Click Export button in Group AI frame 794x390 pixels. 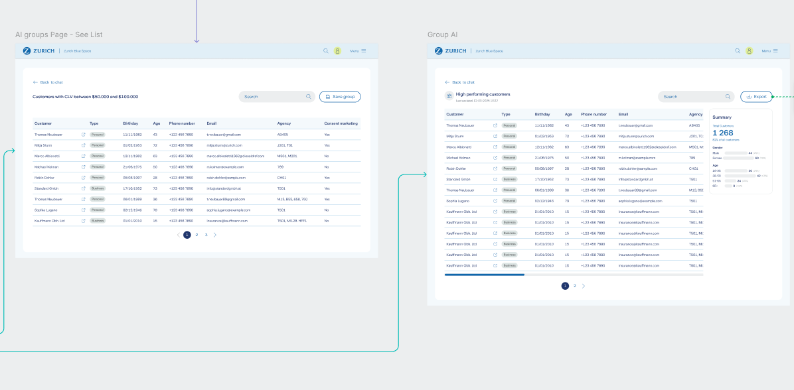[757, 97]
